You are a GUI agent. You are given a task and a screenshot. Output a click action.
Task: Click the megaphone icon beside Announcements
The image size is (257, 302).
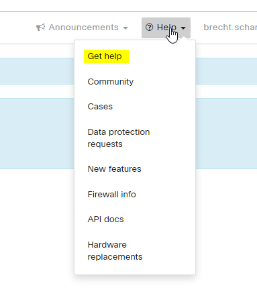point(40,28)
